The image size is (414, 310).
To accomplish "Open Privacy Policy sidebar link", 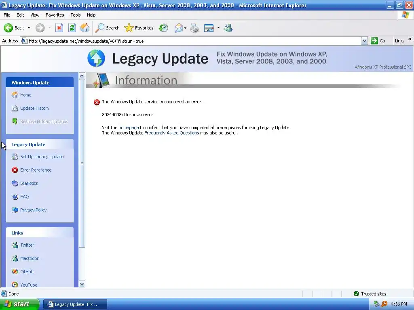I will coord(33,210).
